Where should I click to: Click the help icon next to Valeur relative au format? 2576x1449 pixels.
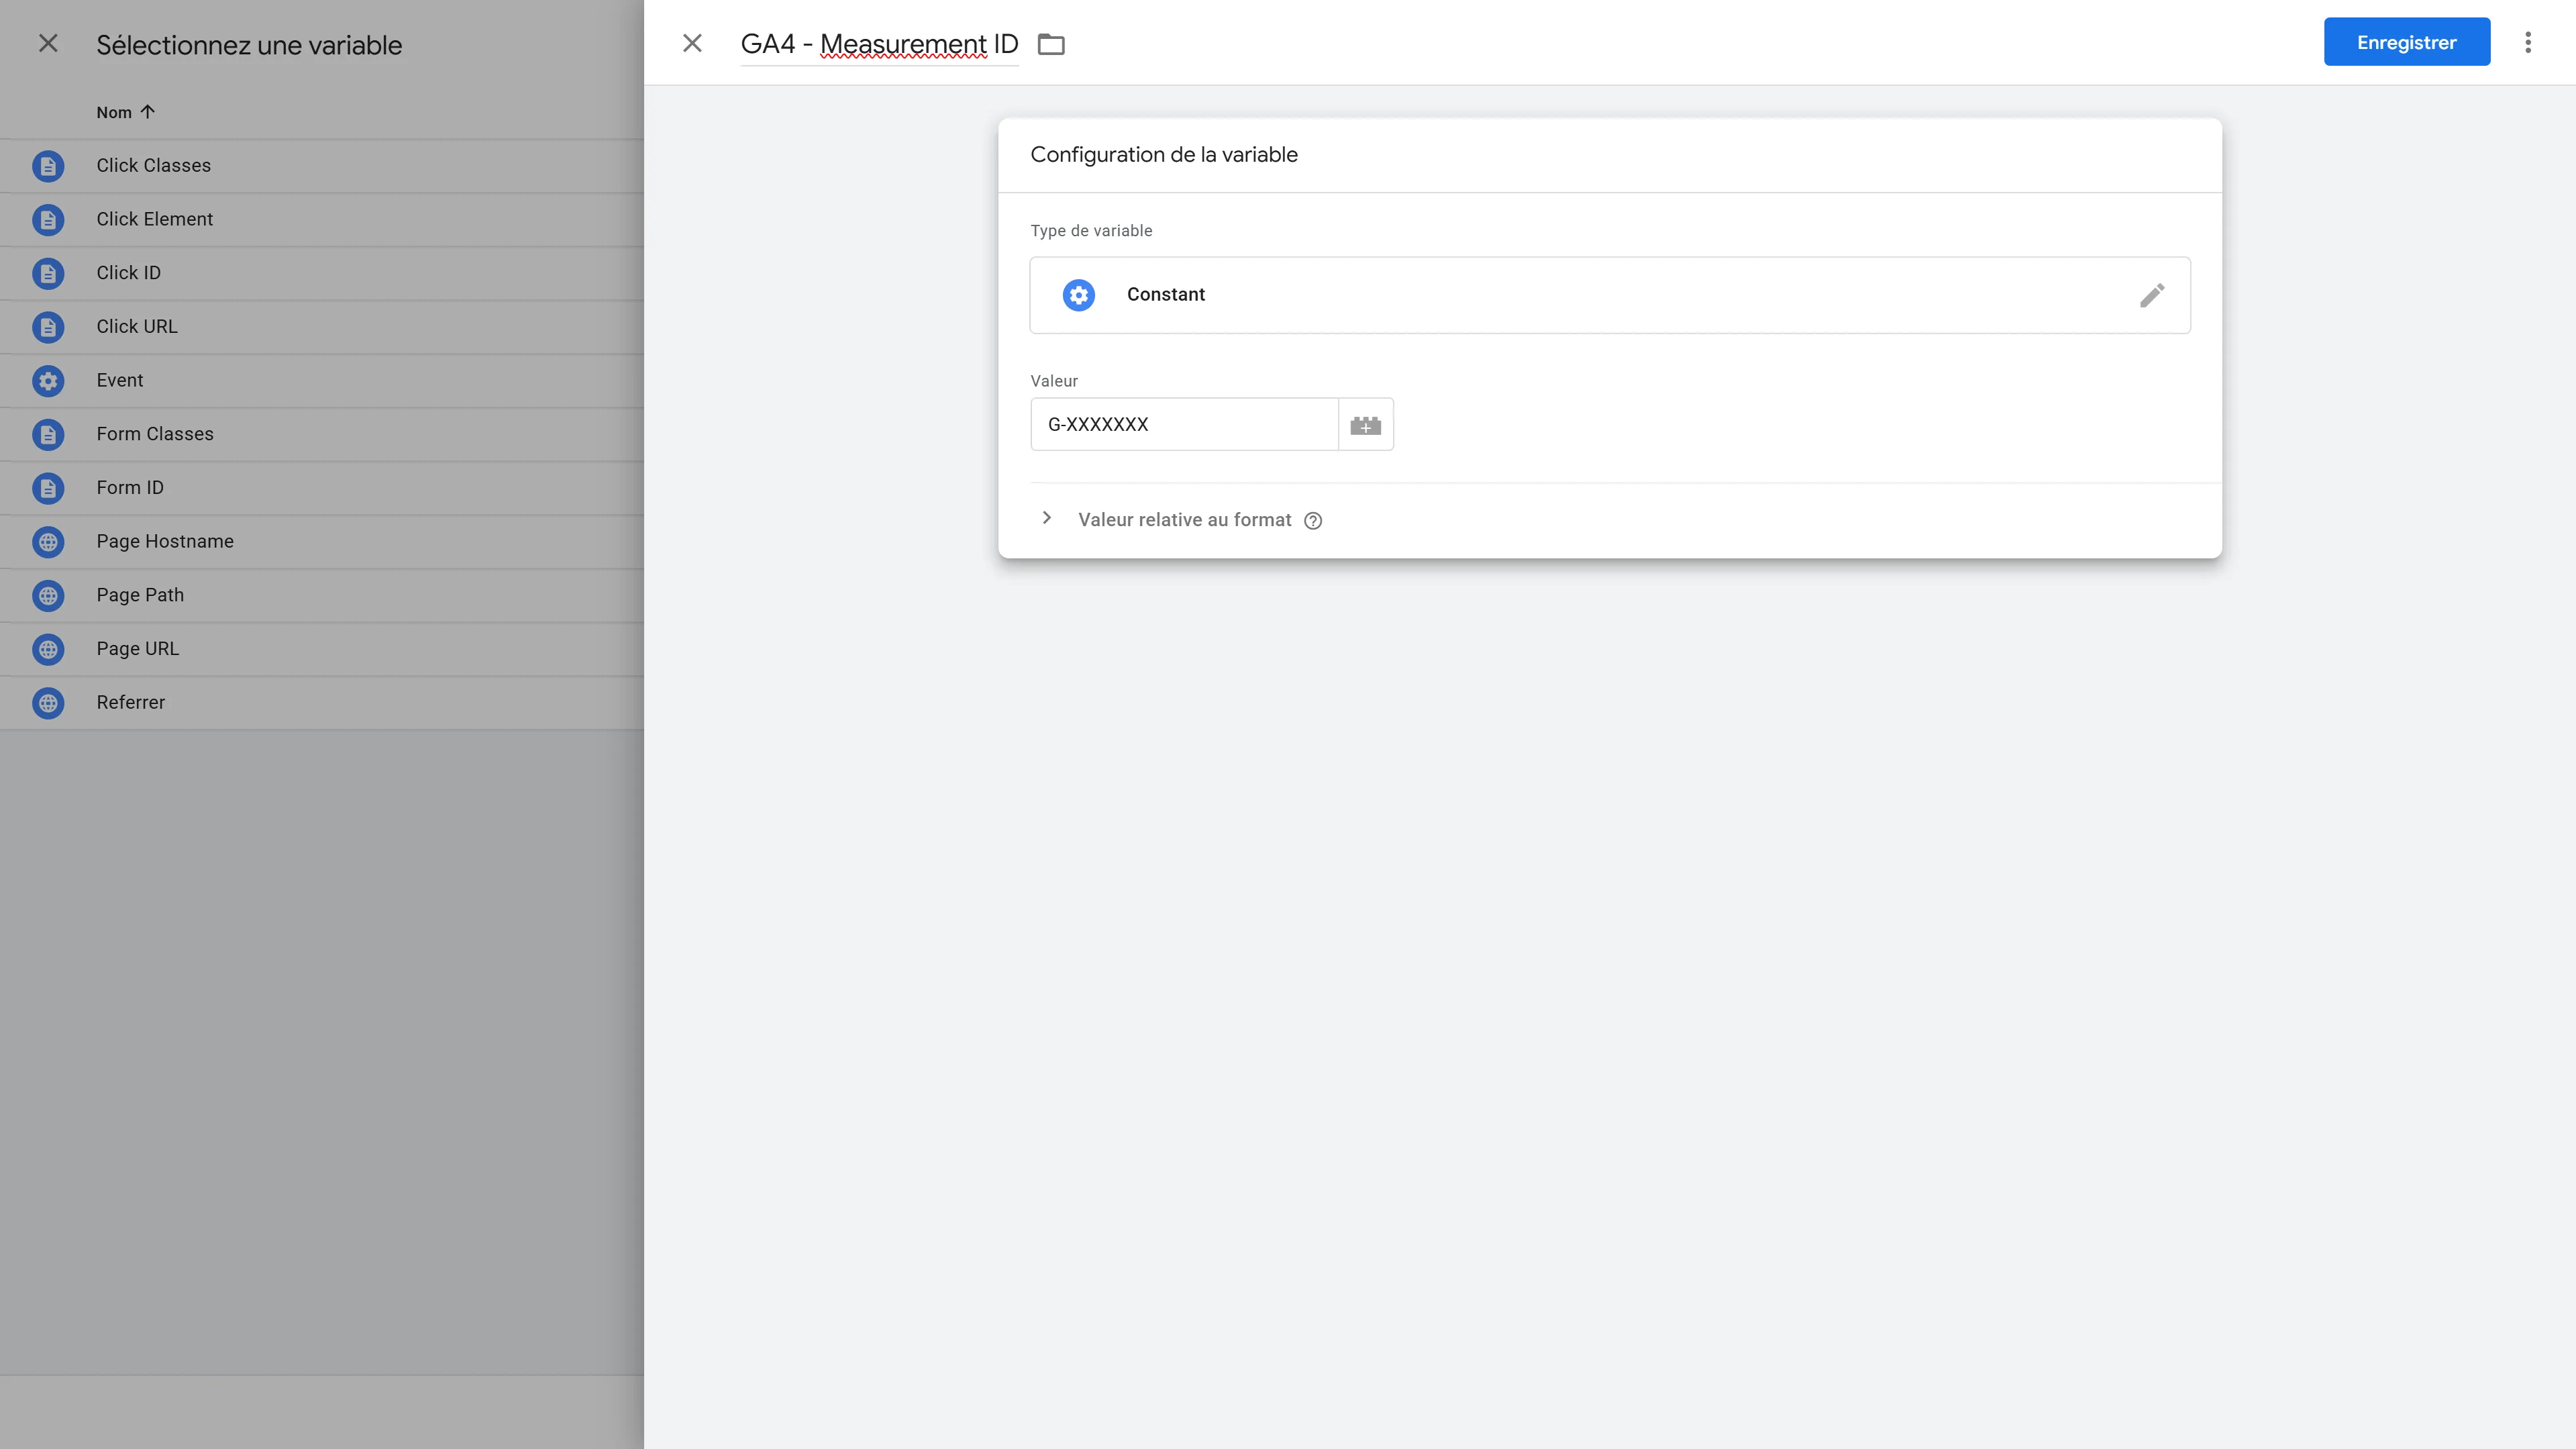(1313, 521)
